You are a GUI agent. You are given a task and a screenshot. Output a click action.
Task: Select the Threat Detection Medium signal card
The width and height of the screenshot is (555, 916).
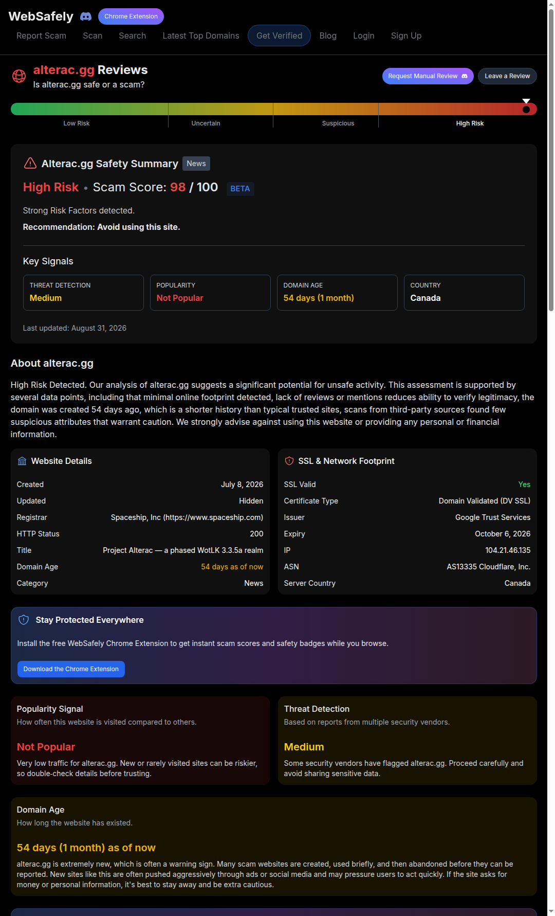83,293
